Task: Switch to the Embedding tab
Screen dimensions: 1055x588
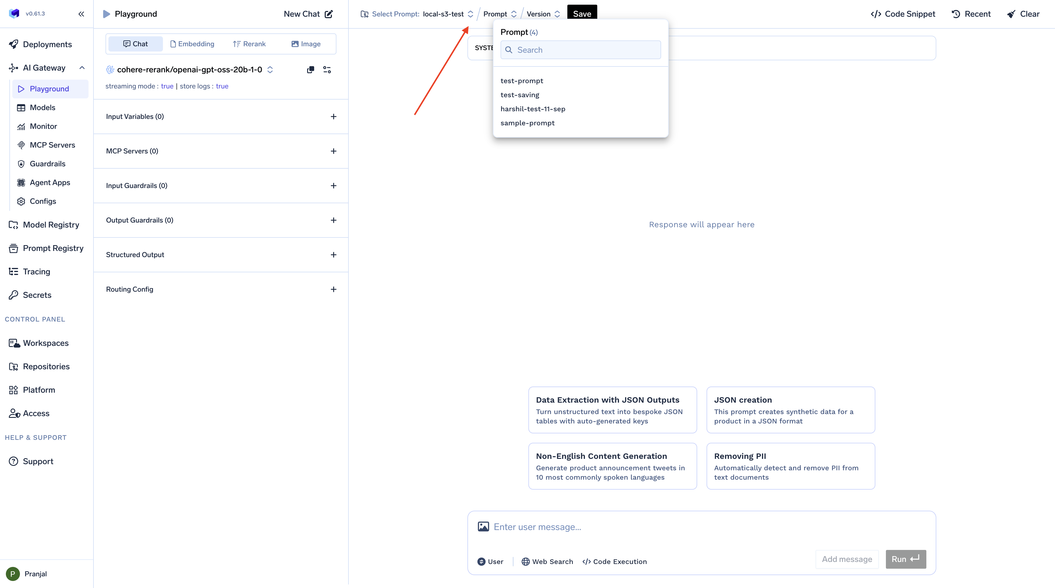Action: pos(192,44)
